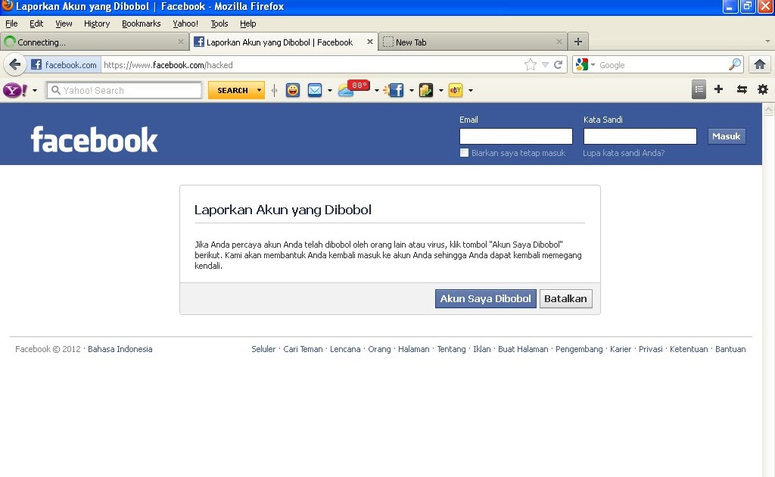Check the 88° weather icon
This screenshot has height=477, width=775.
coord(348,88)
